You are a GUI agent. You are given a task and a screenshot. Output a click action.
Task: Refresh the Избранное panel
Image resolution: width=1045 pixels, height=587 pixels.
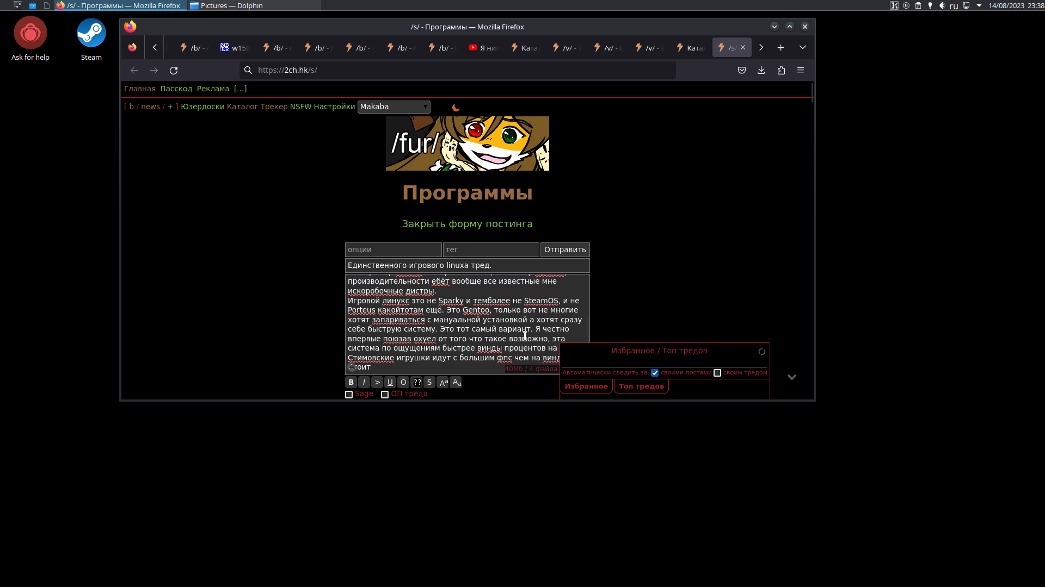click(x=761, y=352)
